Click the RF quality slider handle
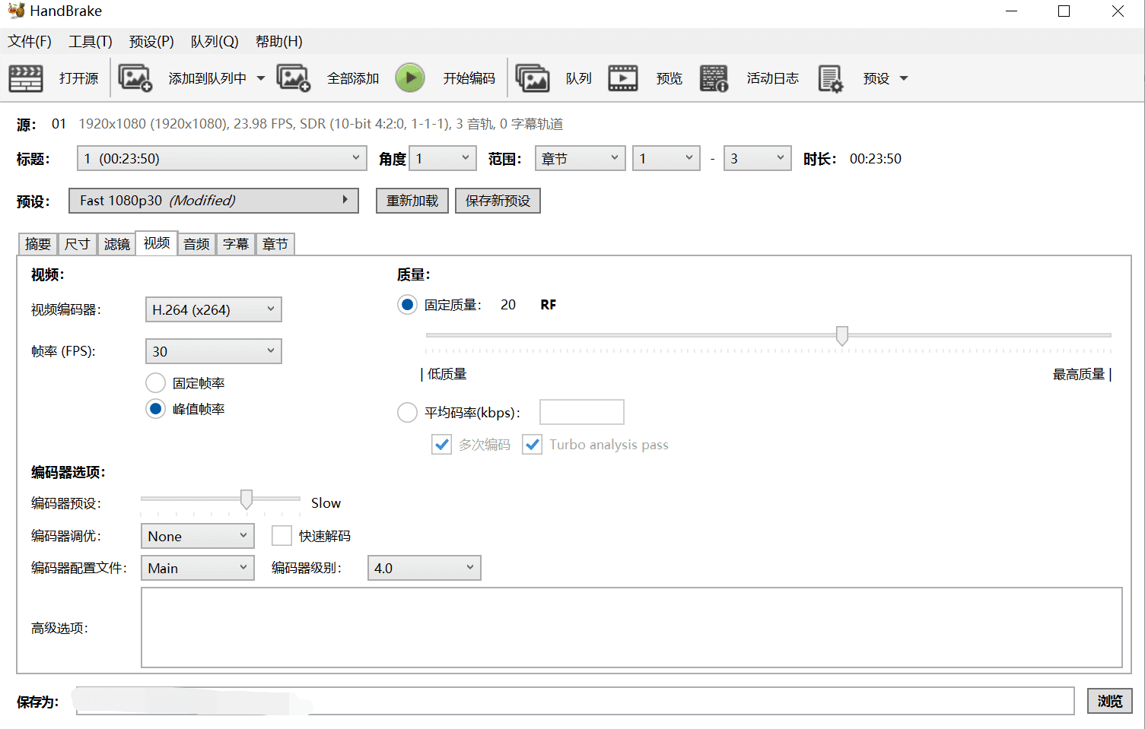The image size is (1145, 729). click(842, 335)
